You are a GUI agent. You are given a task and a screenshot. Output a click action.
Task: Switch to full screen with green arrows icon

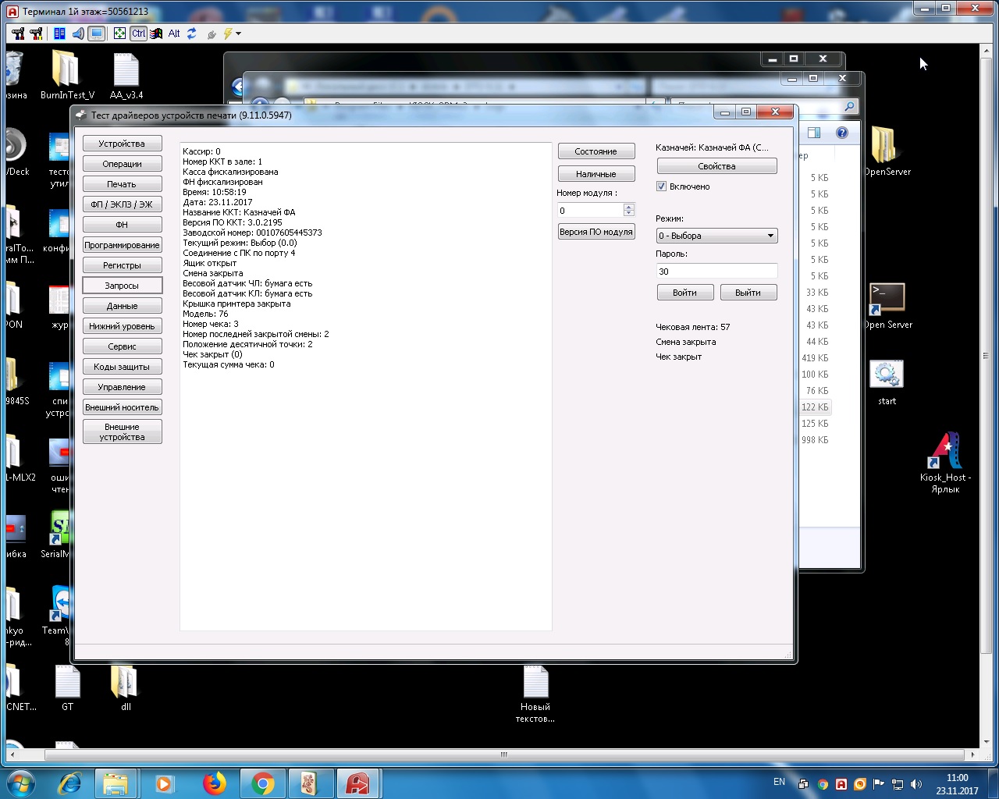click(x=119, y=34)
